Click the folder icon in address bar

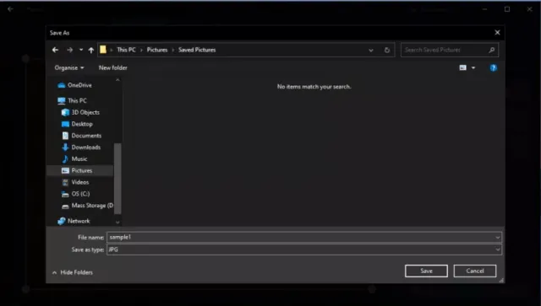click(103, 50)
